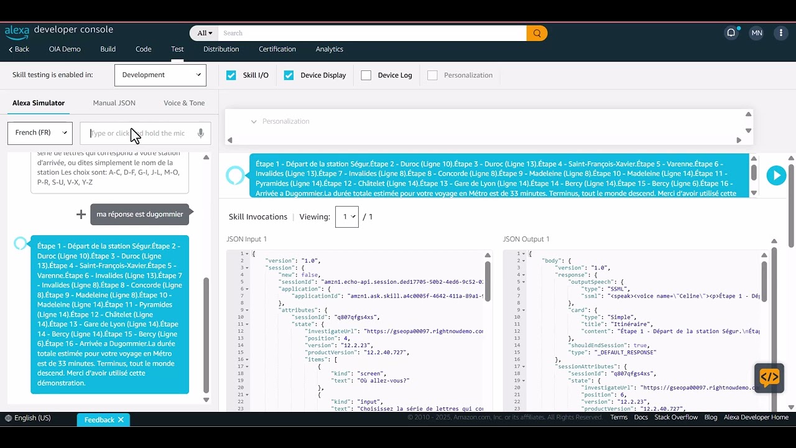The width and height of the screenshot is (796, 448).
Task: Open the Analytics tab
Action: click(x=330, y=49)
